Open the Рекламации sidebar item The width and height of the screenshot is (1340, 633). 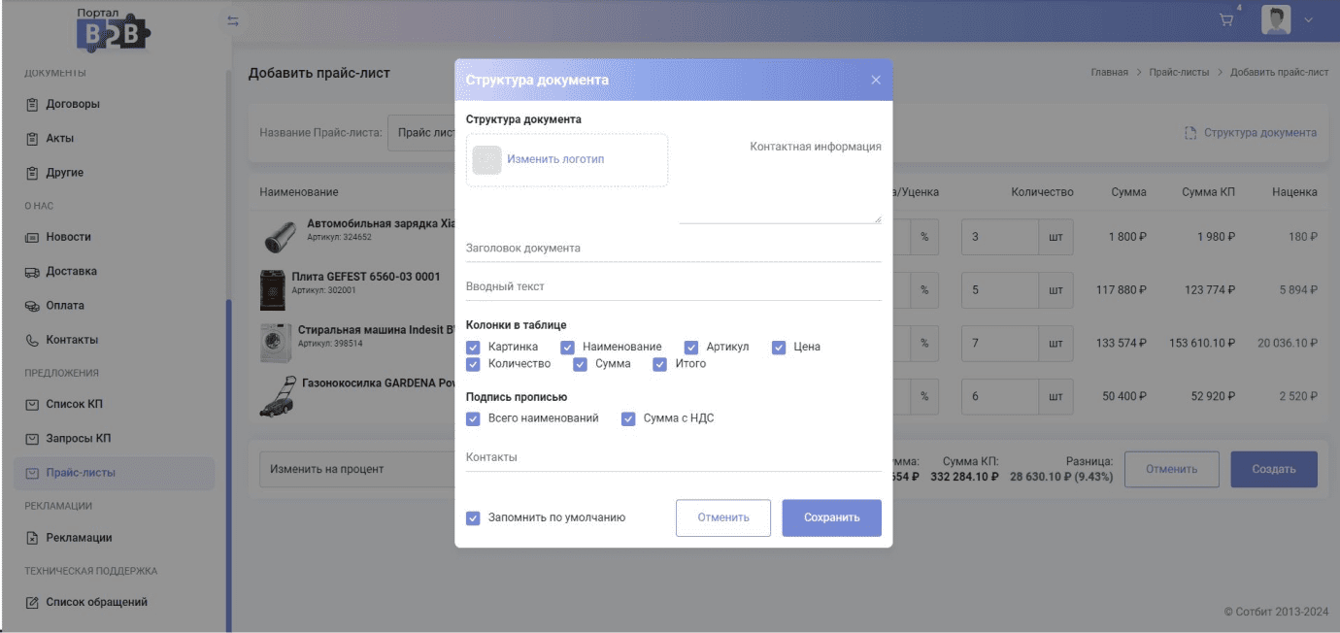(x=80, y=538)
